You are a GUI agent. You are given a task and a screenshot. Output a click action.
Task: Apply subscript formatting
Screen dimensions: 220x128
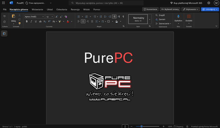(45, 21)
